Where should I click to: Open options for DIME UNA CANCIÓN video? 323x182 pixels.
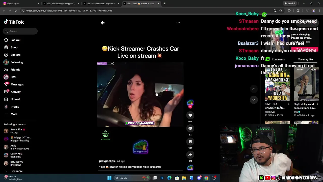tap(288, 104)
